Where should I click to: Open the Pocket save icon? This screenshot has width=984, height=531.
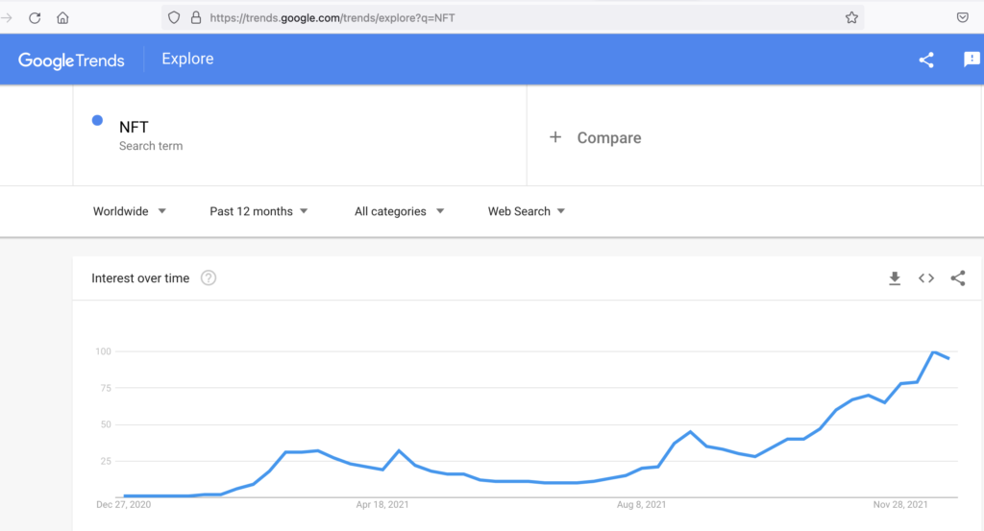click(x=962, y=17)
